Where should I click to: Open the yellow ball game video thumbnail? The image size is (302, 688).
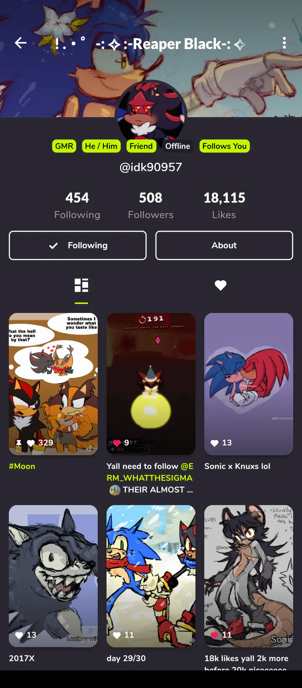[x=151, y=384]
